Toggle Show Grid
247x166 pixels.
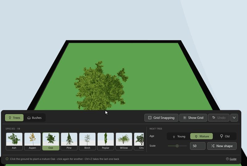tap(193, 118)
